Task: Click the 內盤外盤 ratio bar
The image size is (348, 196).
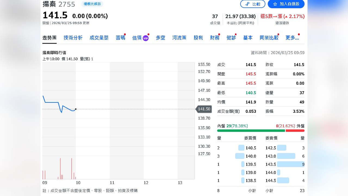Action: click(261, 130)
